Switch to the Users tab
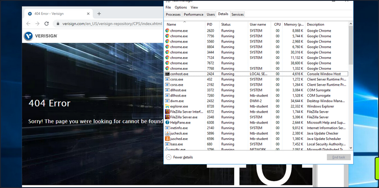Viewport: 379px width, 188px height. 211,14
